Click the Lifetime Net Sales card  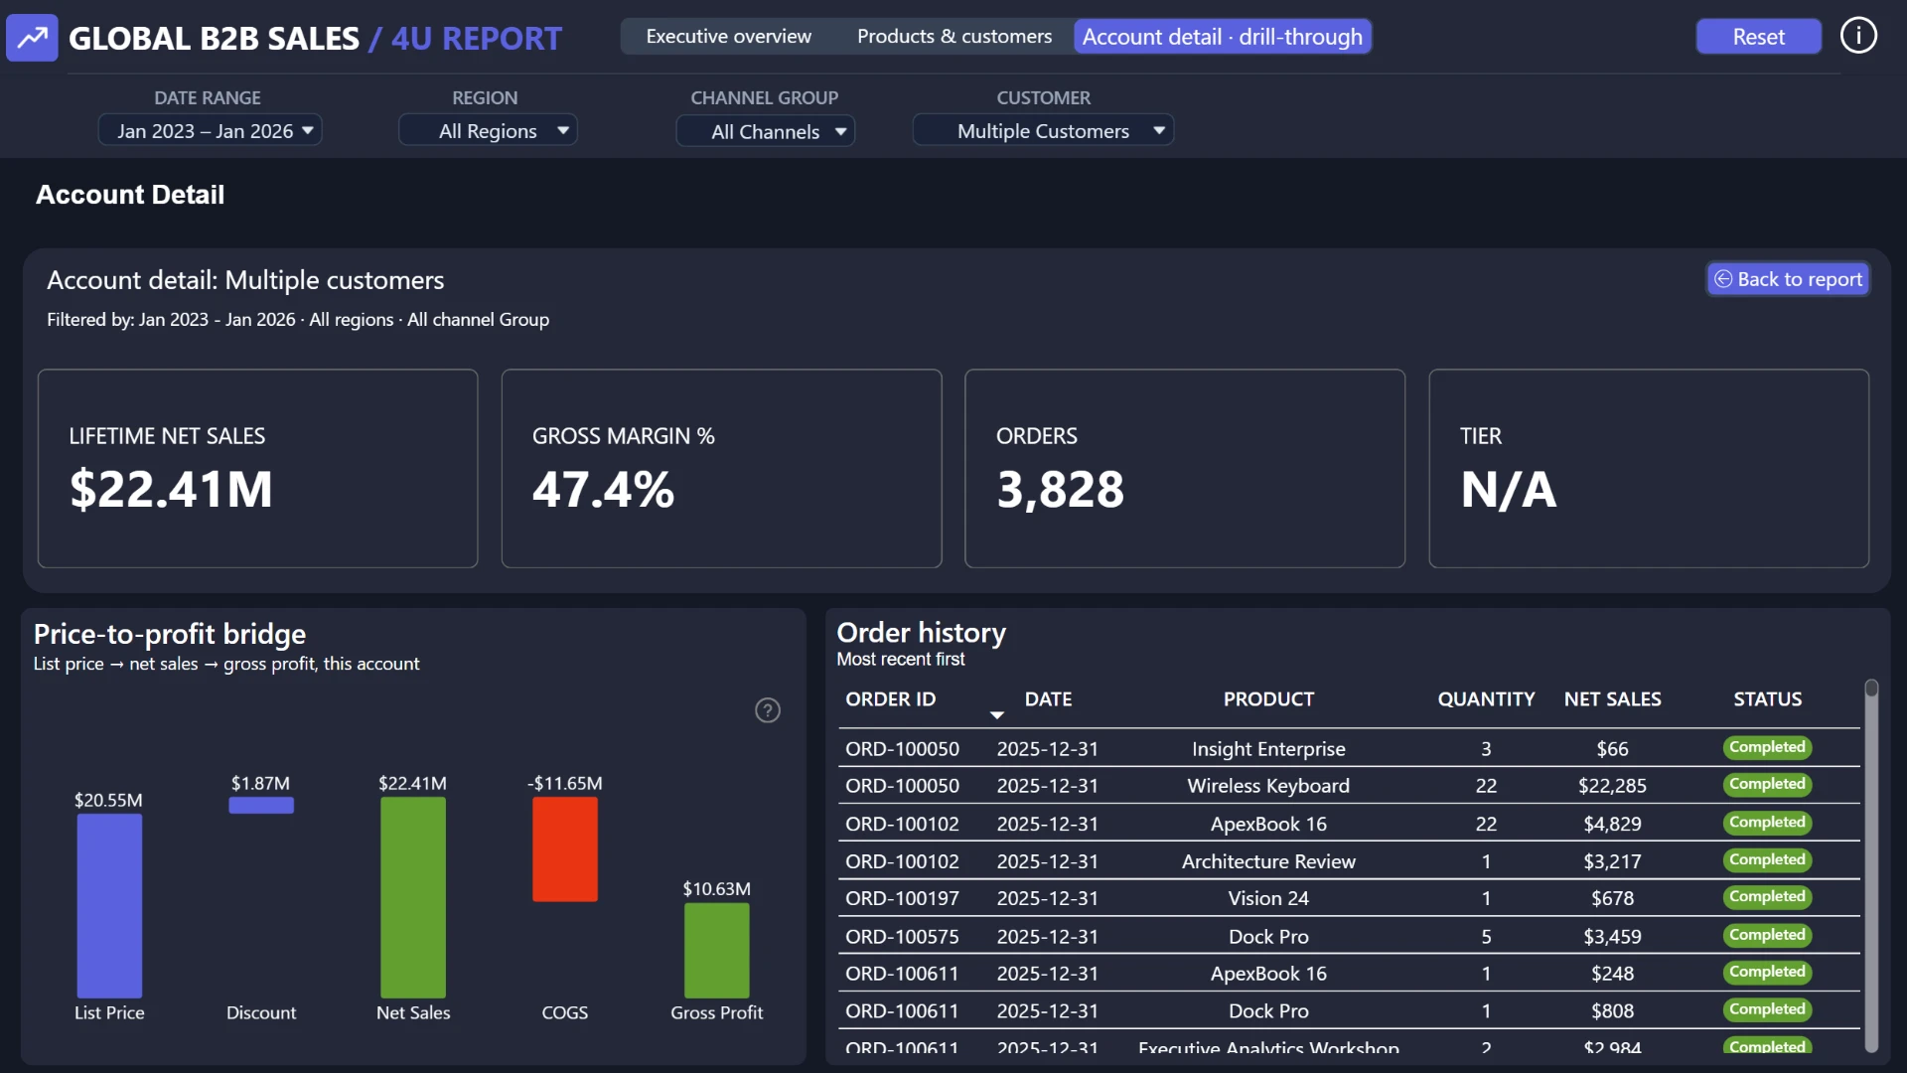pos(257,469)
